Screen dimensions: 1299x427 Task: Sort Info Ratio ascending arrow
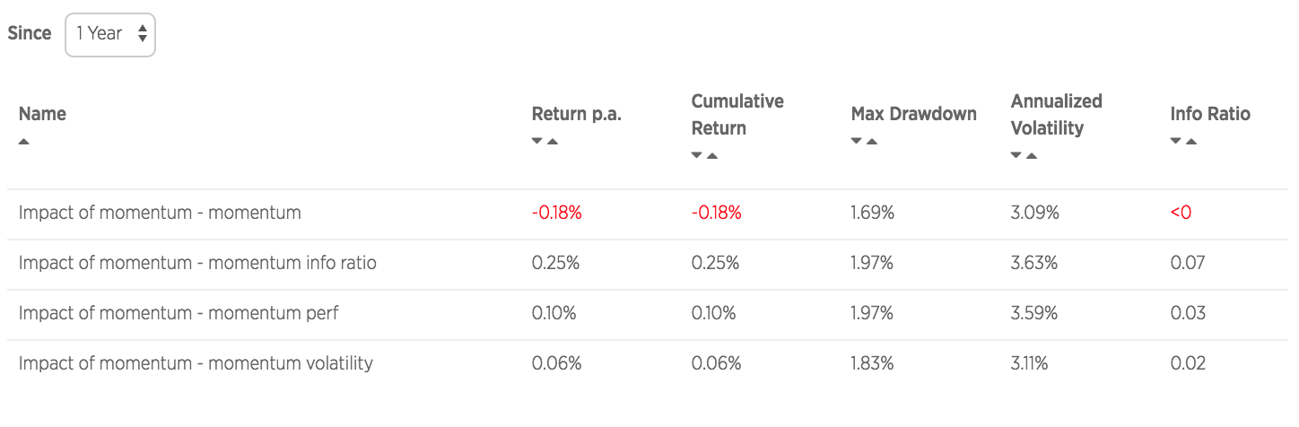[x=1191, y=142]
